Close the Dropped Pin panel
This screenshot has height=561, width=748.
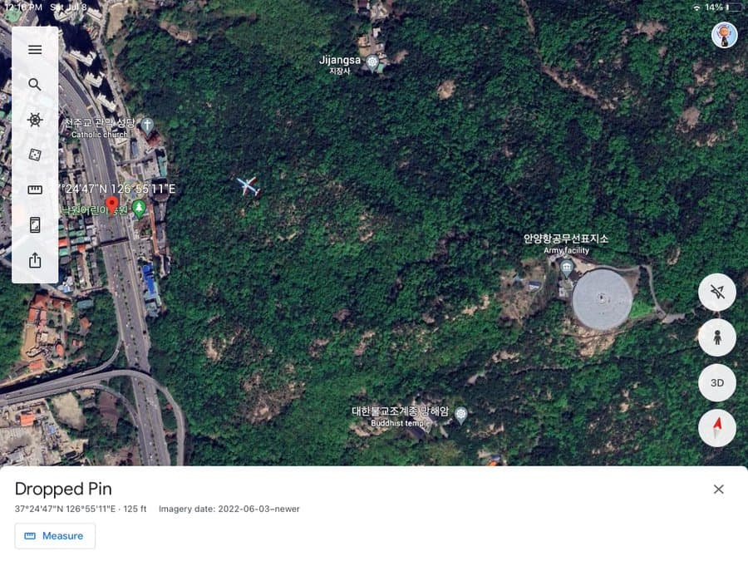[x=718, y=489]
